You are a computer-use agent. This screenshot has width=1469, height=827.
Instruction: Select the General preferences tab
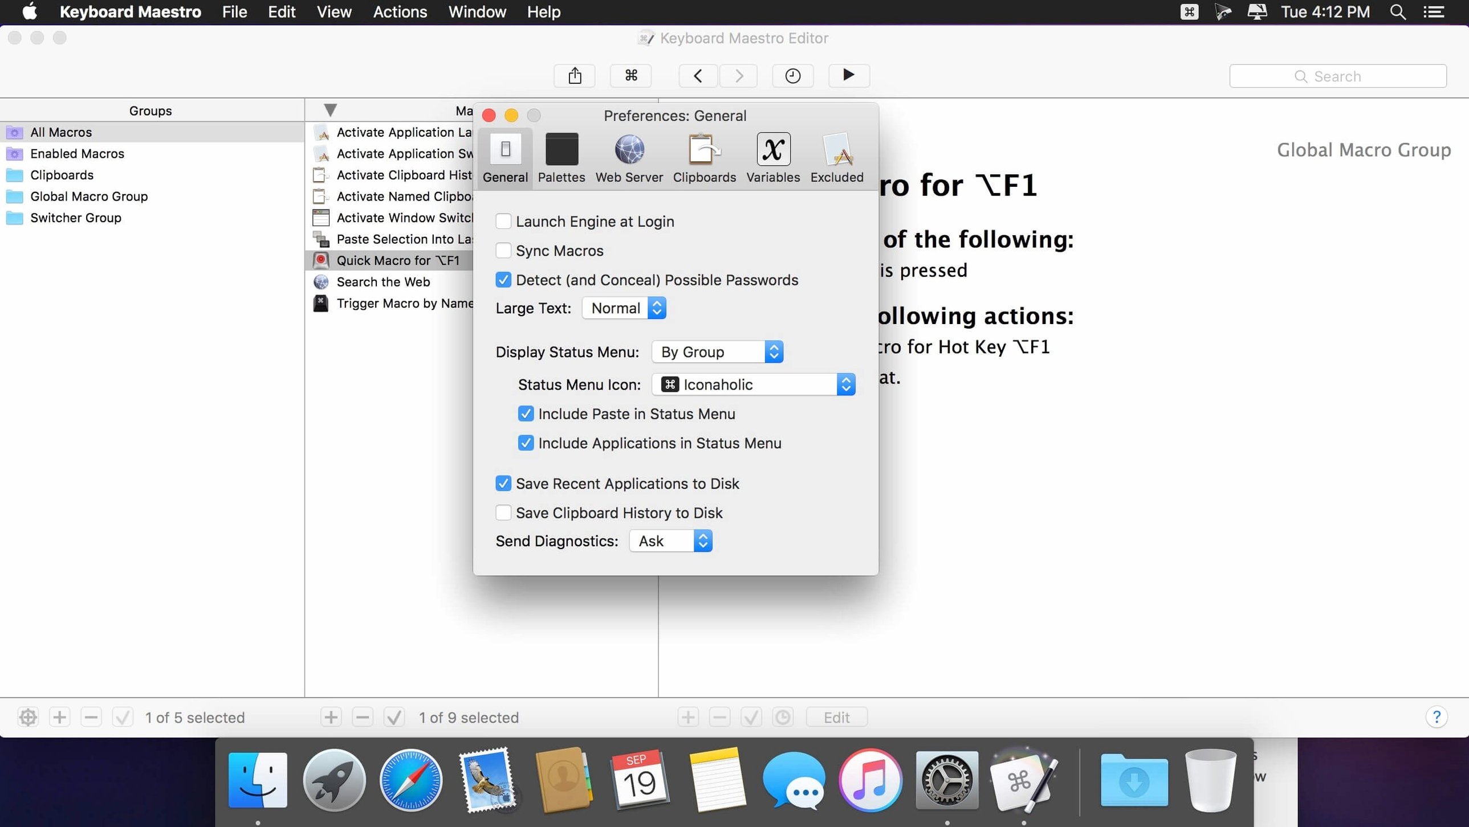click(x=505, y=158)
